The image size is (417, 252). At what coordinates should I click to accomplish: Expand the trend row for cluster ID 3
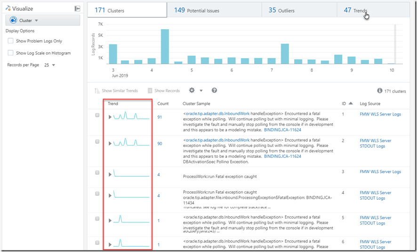point(110,174)
